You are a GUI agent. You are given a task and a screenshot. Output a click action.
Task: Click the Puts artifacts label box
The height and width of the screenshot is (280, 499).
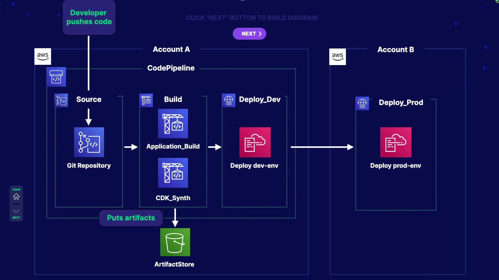(x=131, y=218)
